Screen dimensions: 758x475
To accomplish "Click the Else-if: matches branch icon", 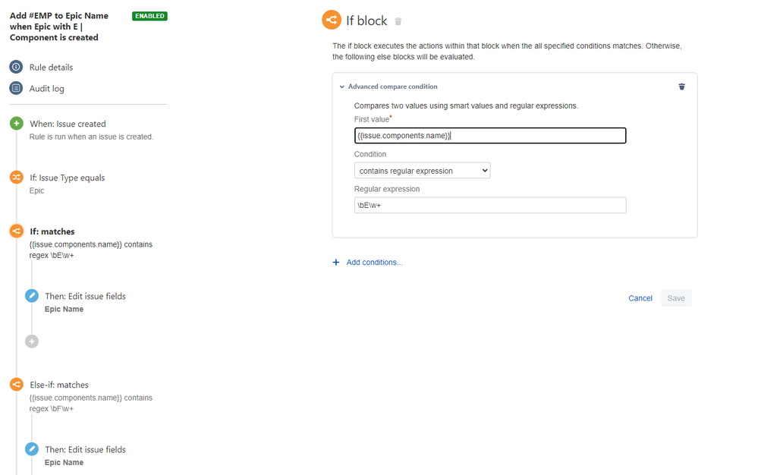I will tap(16, 385).
